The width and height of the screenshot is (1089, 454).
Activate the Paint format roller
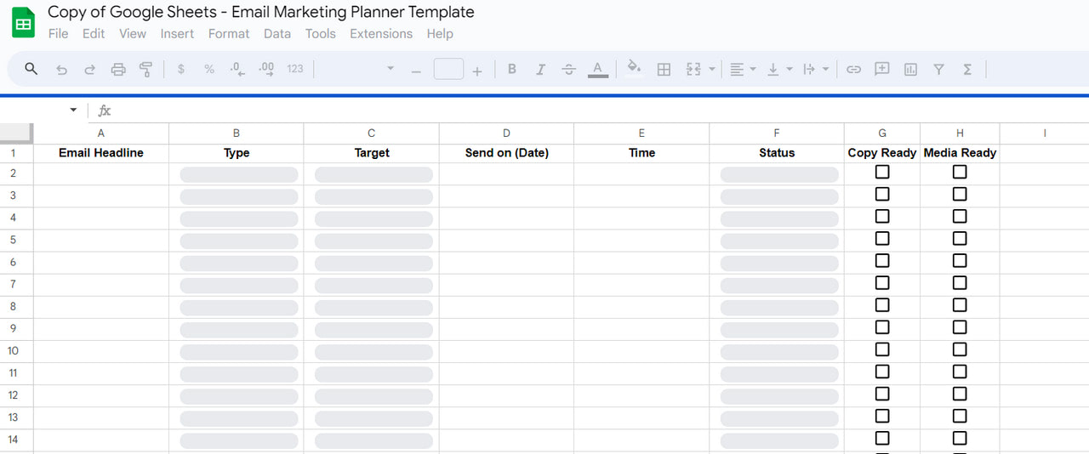145,70
